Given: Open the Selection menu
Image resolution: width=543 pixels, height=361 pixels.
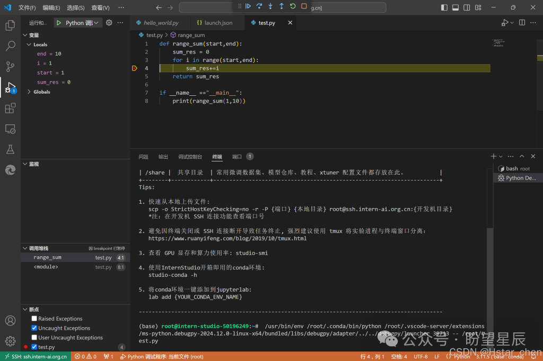Looking at the screenshot, I should 75,7.
